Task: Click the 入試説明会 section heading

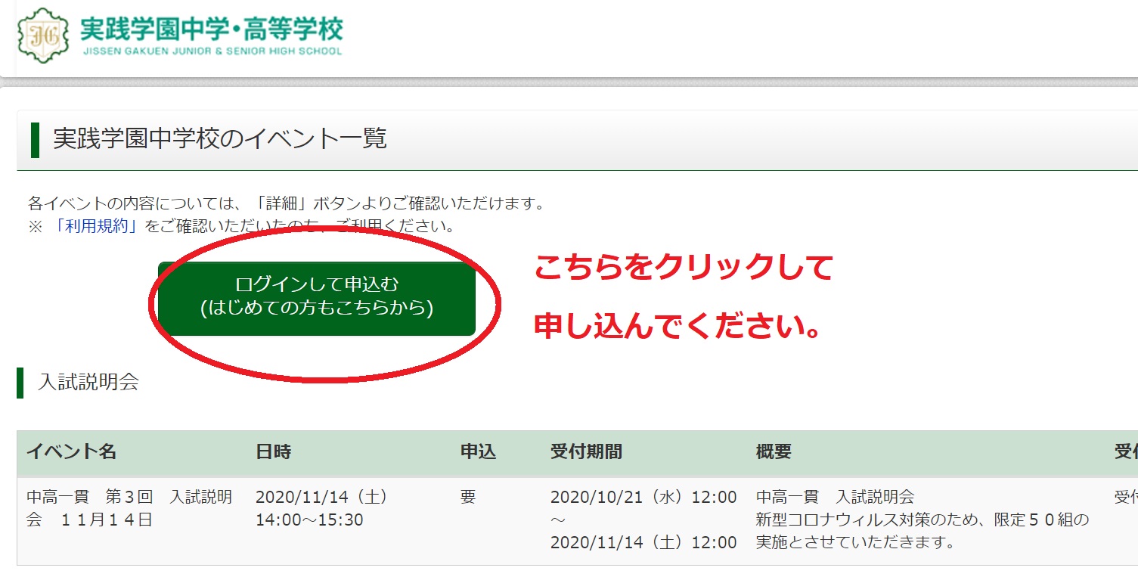Action: click(x=88, y=382)
